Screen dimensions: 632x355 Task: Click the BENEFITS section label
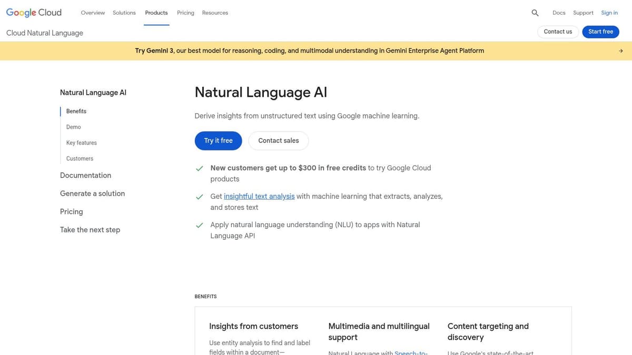tap(205, 297)
